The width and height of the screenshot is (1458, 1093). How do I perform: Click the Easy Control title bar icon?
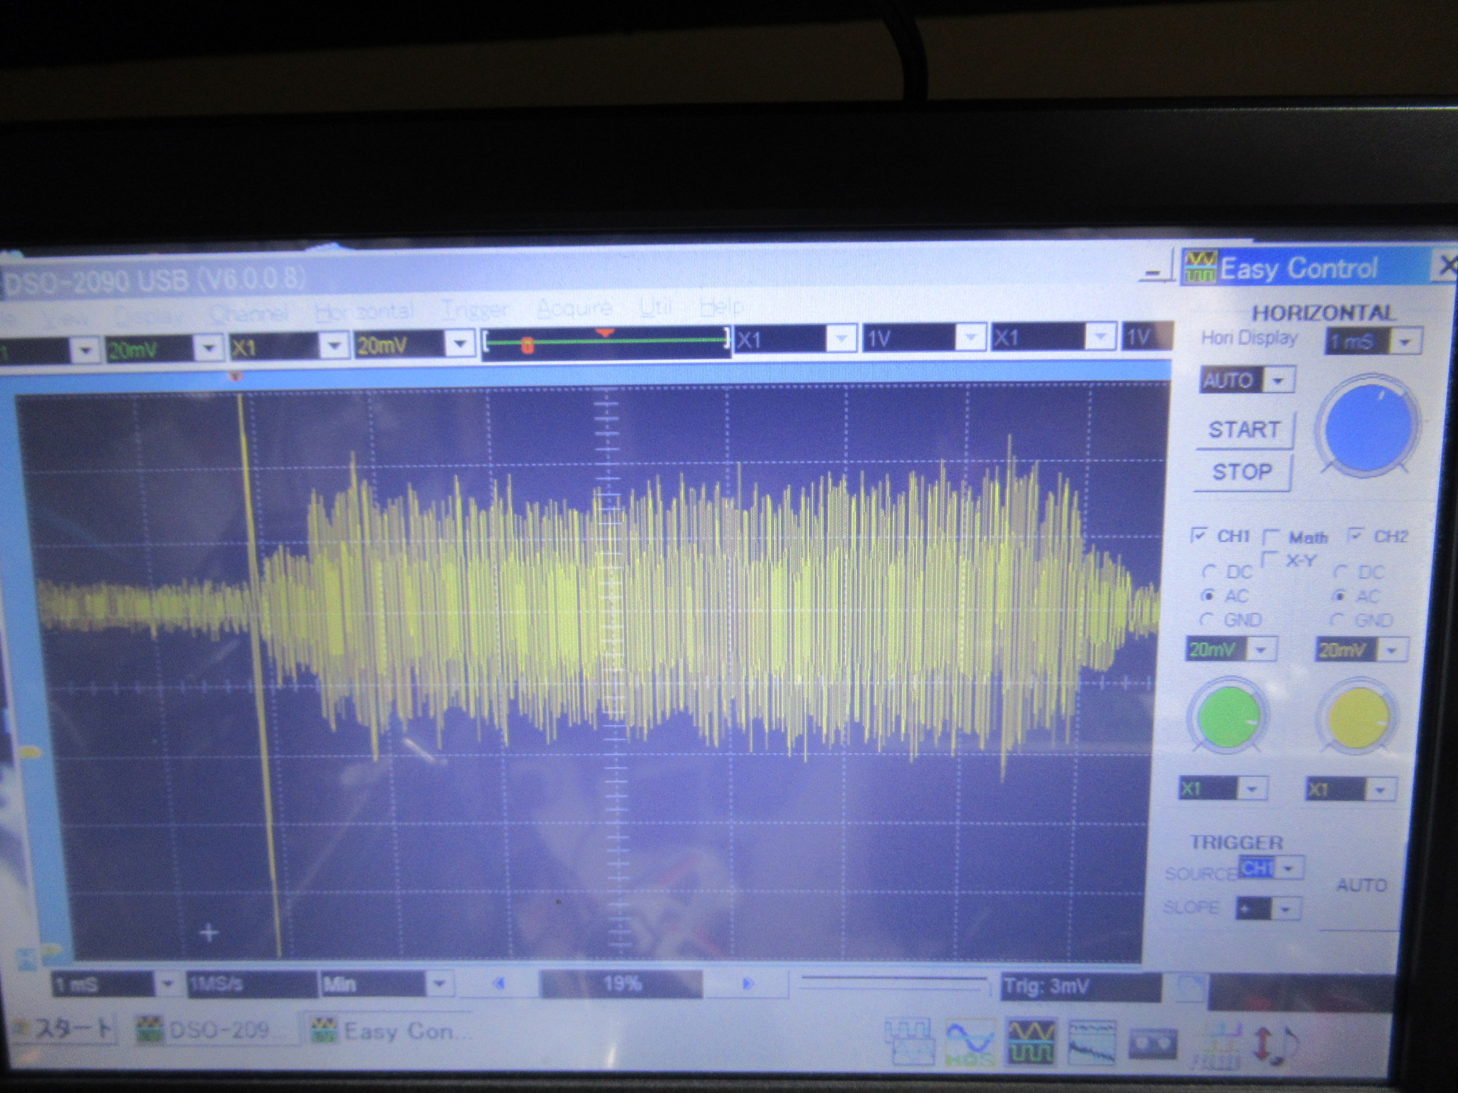[x=1200, y=268]
